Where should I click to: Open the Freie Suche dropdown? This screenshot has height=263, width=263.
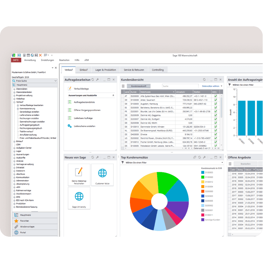(55, 81)
